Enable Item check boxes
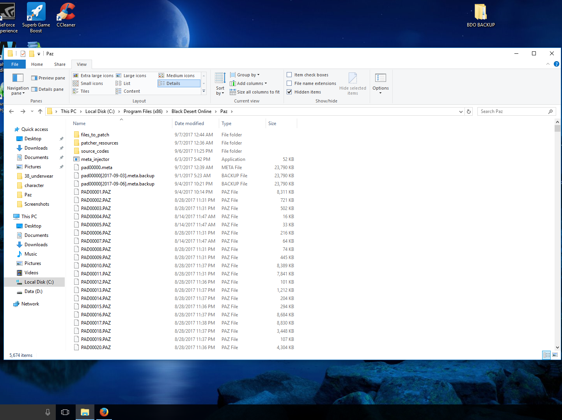 coord(289,75)
